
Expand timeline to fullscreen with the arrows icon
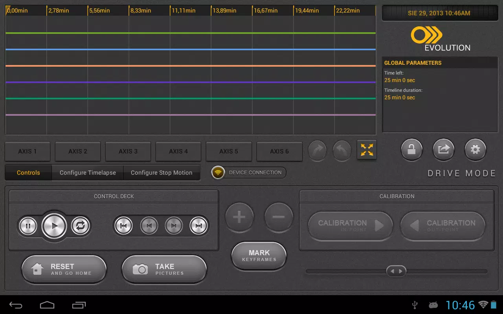366,150
